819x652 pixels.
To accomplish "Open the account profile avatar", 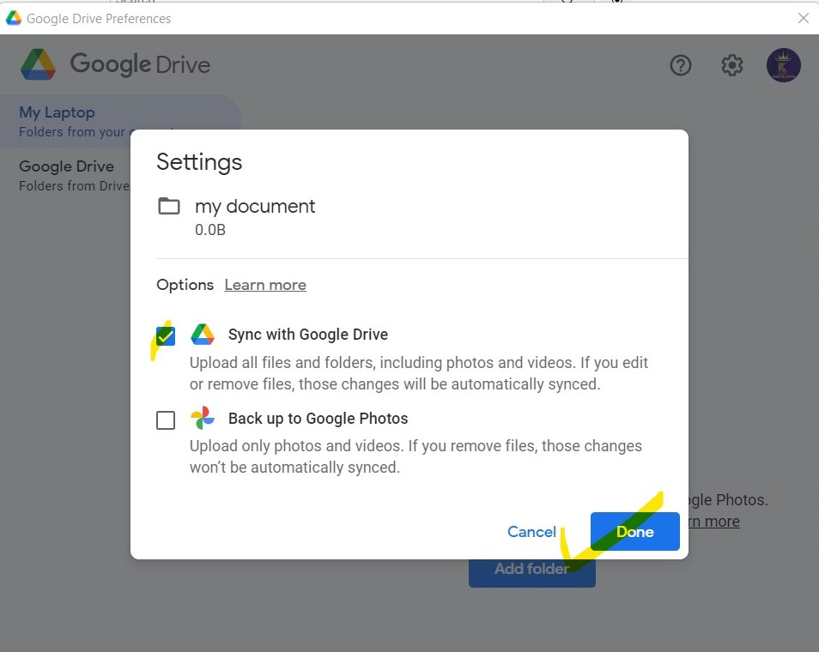I will point(783,65).
